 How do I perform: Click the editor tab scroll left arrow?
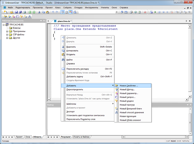pyautogui.click(x=48, y=21)
